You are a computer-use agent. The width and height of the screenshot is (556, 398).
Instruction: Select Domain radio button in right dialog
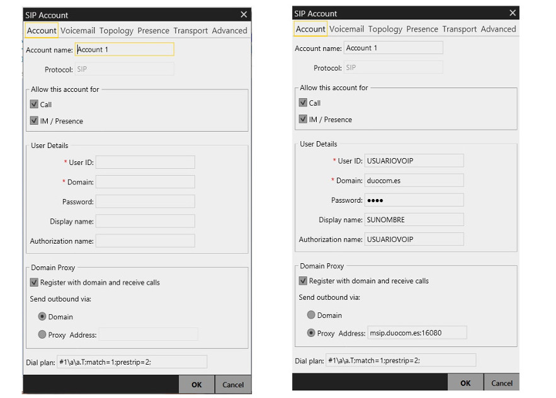(x=311, y=315)
